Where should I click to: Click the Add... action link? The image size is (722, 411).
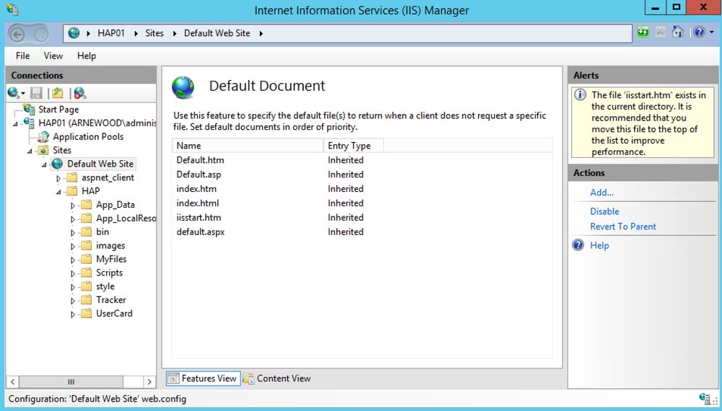click(602, 193)
